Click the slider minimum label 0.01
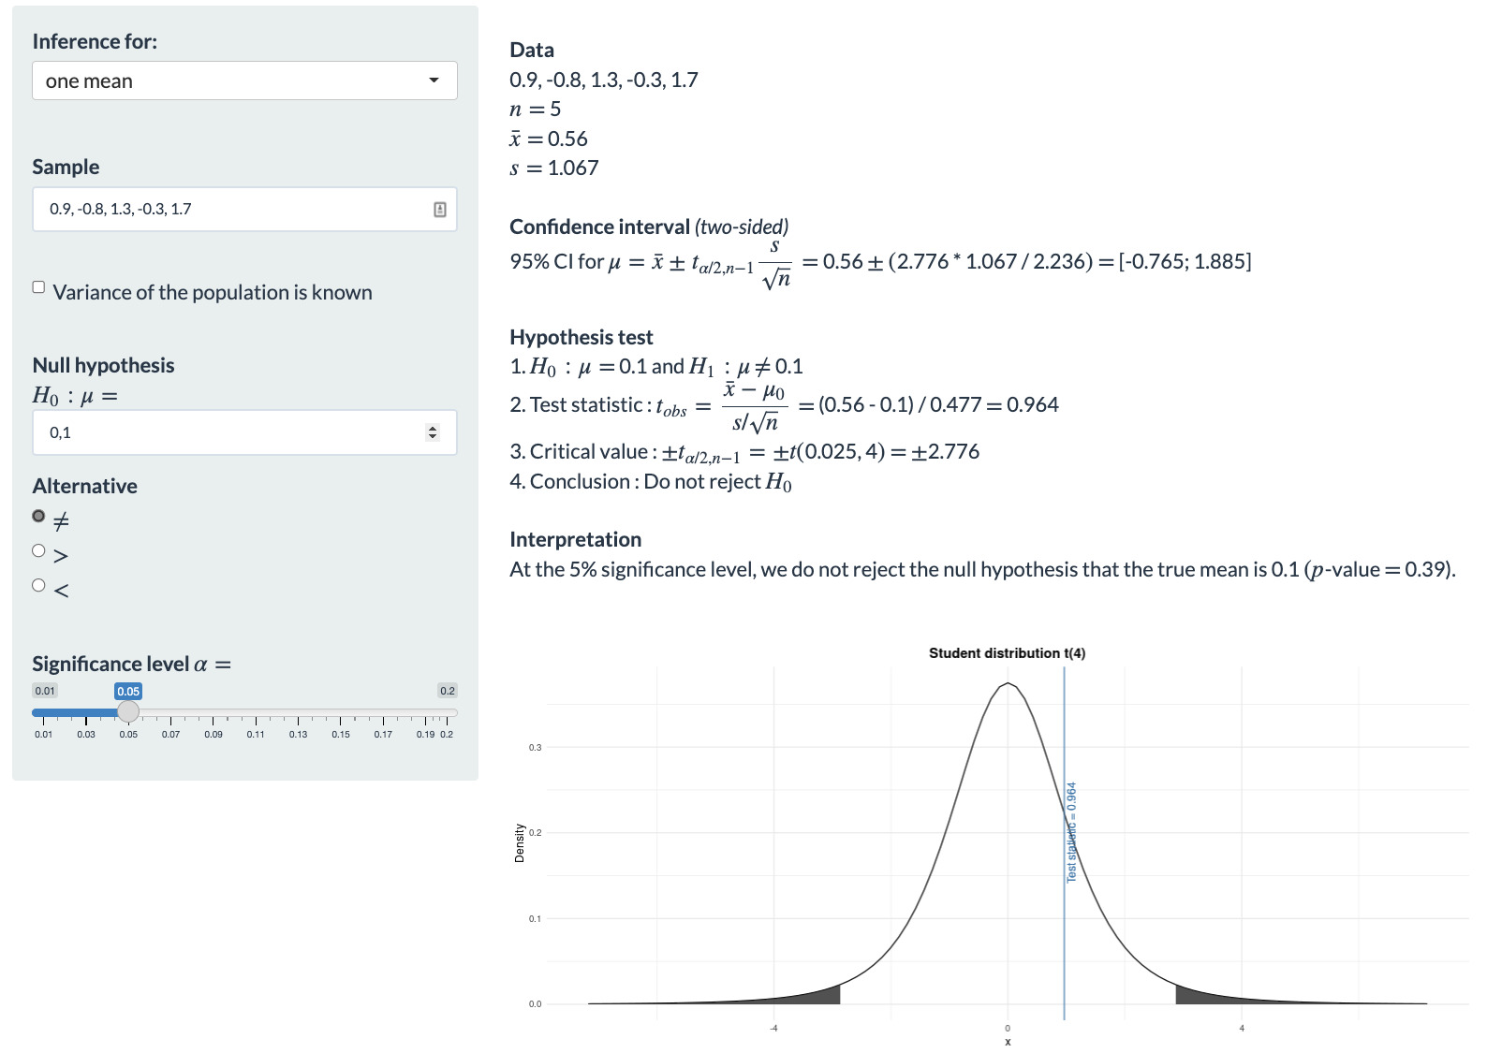 point(45,691)
